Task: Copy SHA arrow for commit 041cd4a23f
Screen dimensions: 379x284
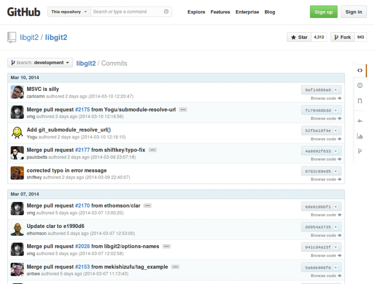Action: point(335,247)
